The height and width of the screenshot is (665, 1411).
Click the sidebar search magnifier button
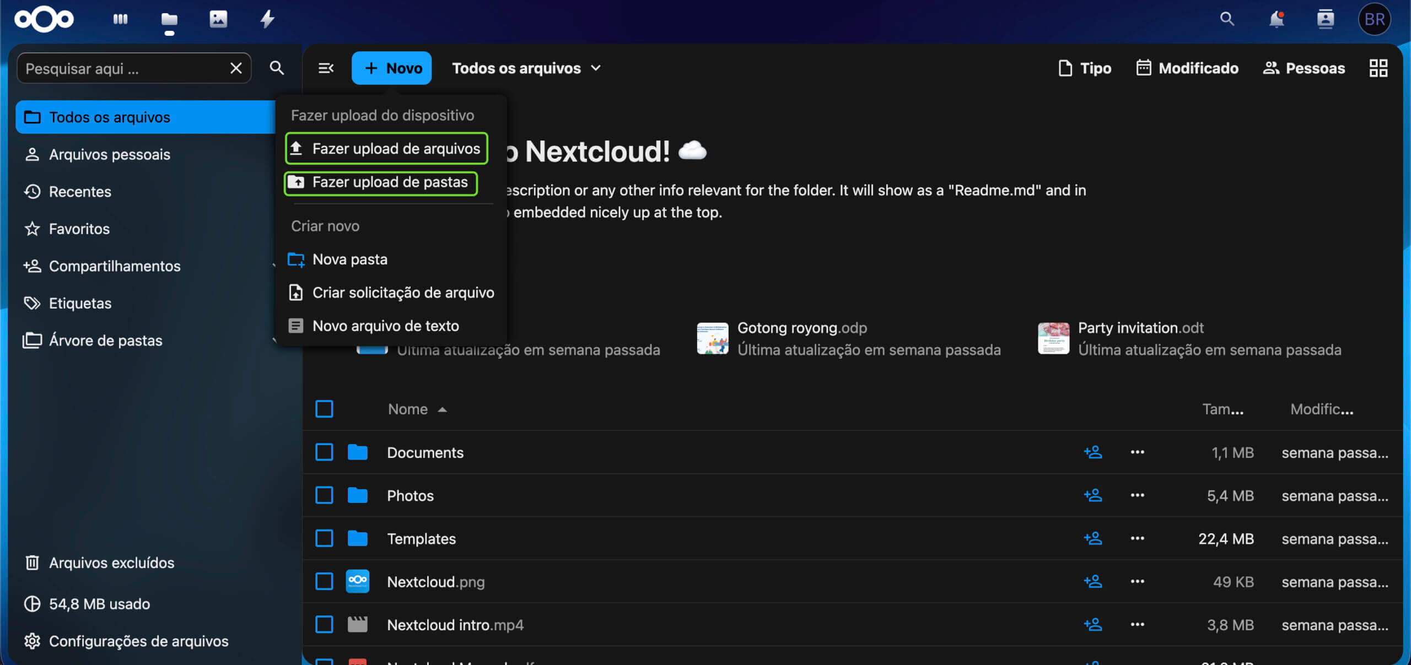[x=277, y=68]
